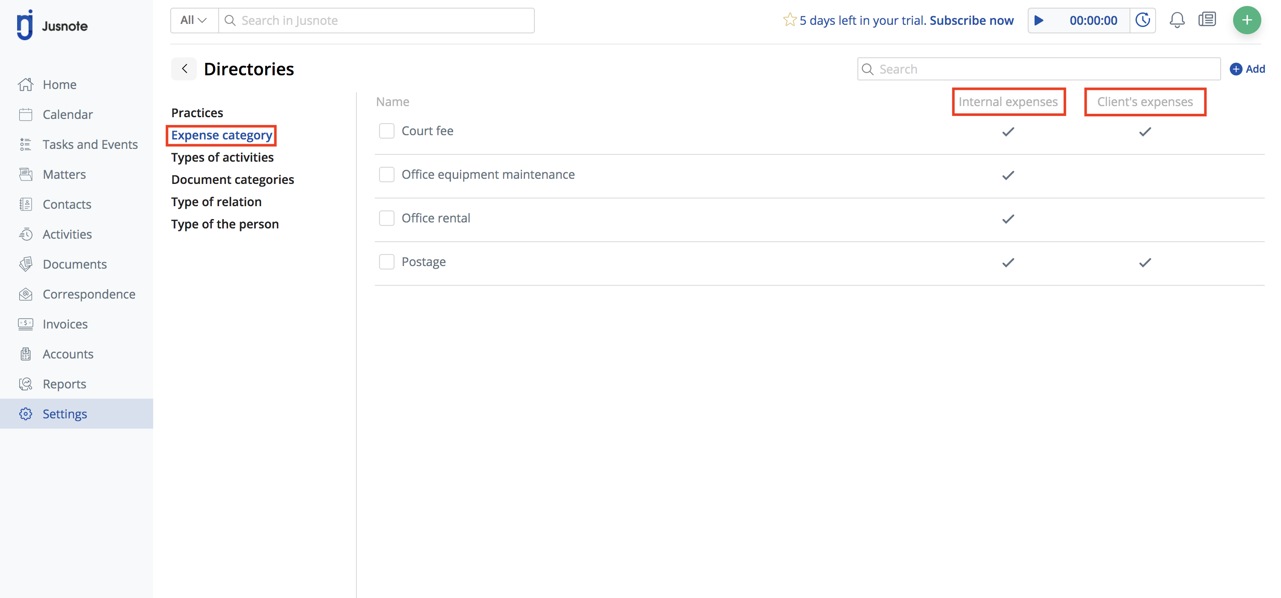This screenshot has width=1281, height=598.
Task: Focus the directories Search field
Action: pos(1038,69)
